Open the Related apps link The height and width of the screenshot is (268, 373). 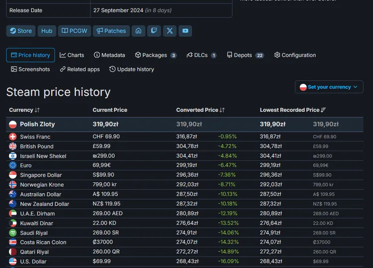80,69
